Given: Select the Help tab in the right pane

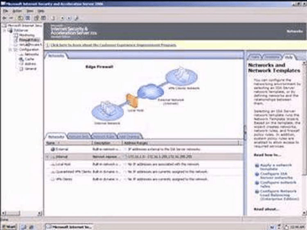Looking at the screenshot, I should pos(289,57).
